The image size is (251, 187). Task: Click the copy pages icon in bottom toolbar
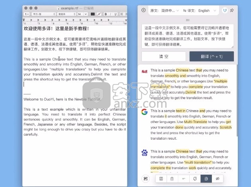[195, 179]
